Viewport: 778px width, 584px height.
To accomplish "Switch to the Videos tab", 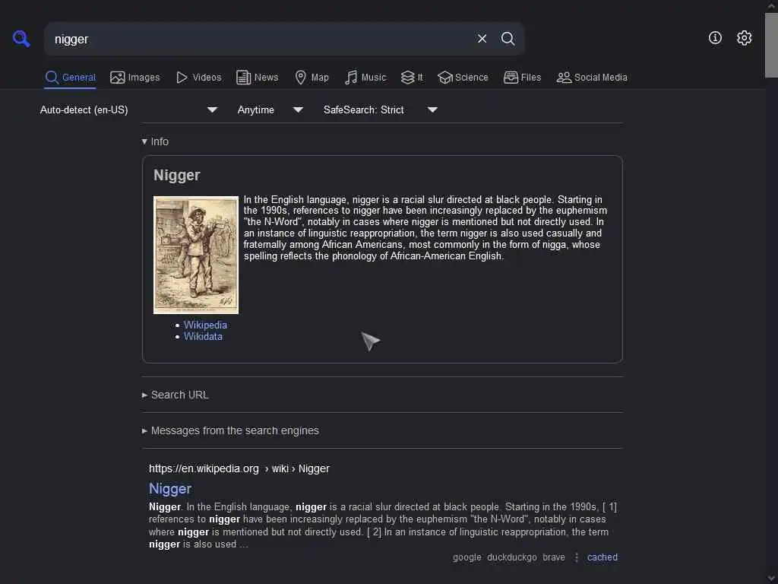I will pyautogui.click(x=198, y=78).
